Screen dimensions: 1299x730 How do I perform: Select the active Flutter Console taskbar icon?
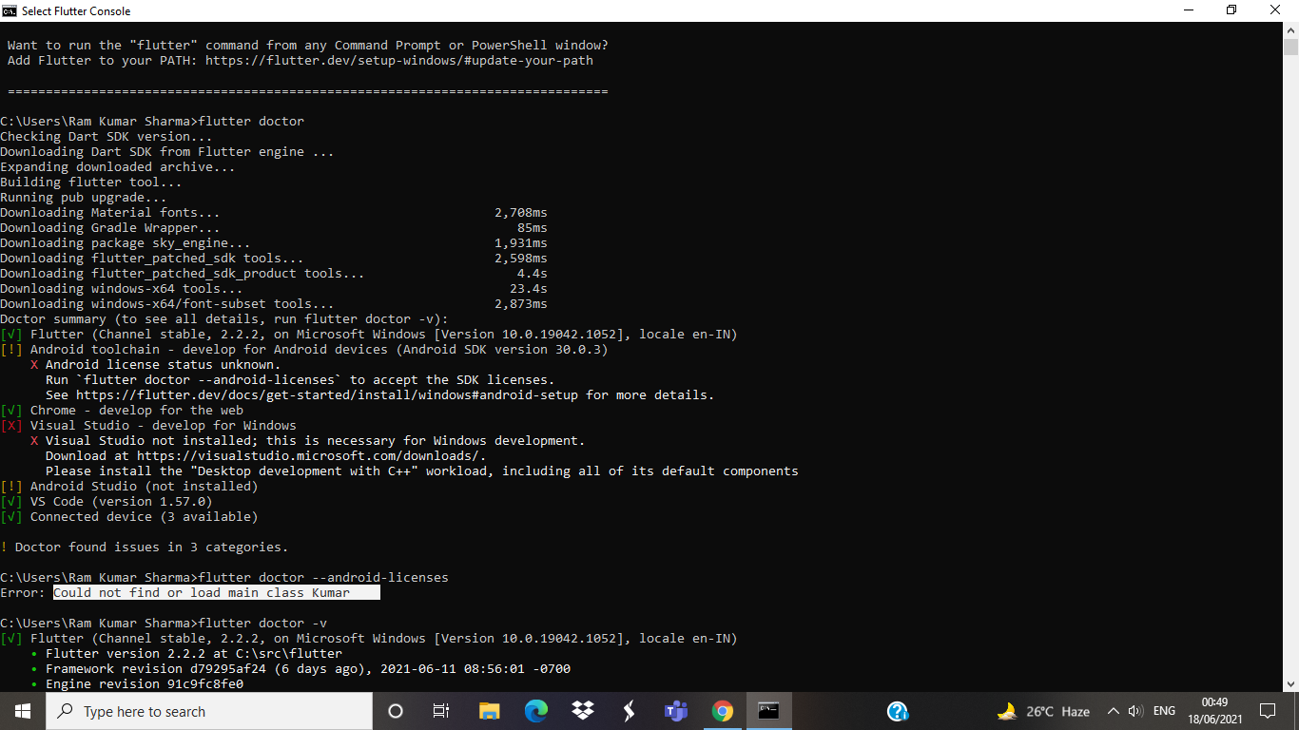tap(767, 711)
